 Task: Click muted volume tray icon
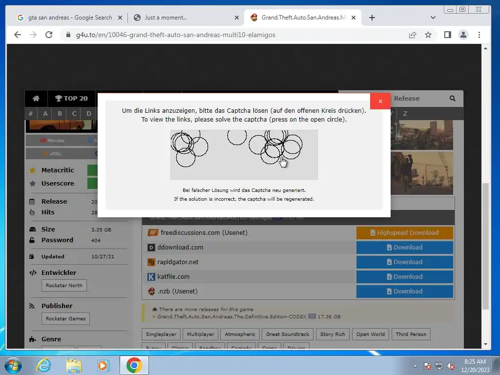point(451,366)
